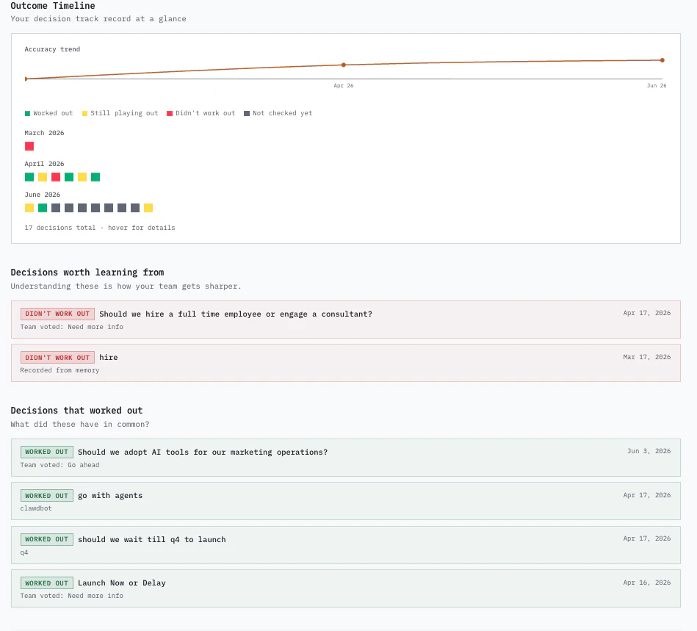Select the last gray square in June 2026 row

pyautogui.click(x=135, y=208)
